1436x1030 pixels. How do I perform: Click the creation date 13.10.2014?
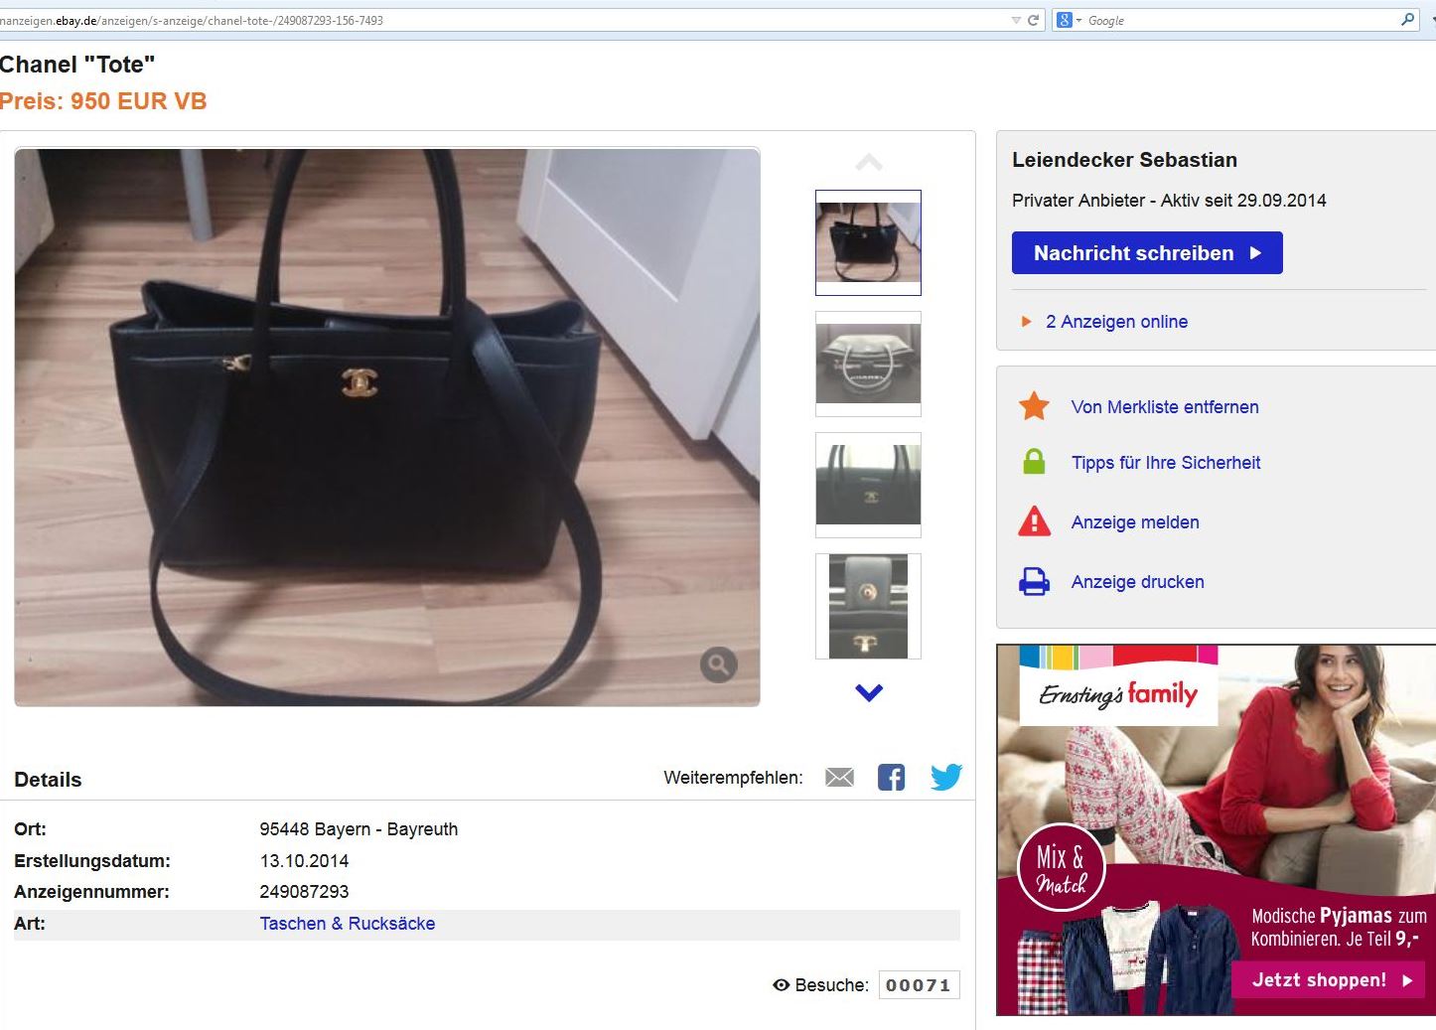click(304, 860)
